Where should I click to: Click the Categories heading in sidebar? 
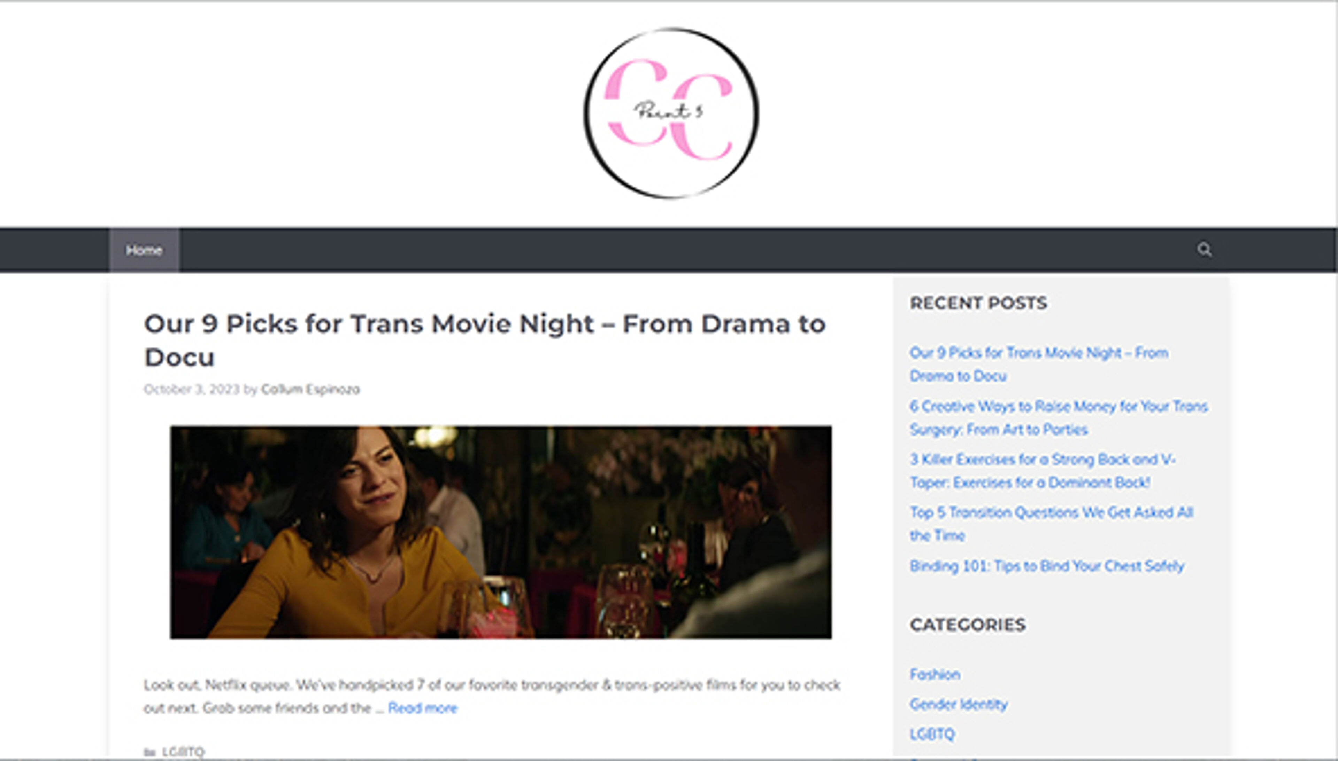tap(968, 625)
